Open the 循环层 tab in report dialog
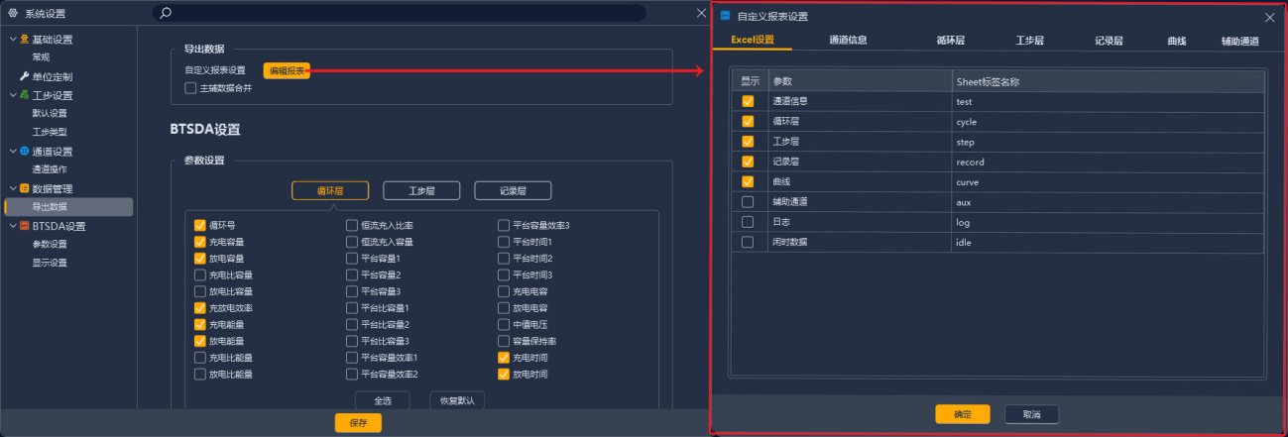1288x437 pixels. tap(950, 41)
